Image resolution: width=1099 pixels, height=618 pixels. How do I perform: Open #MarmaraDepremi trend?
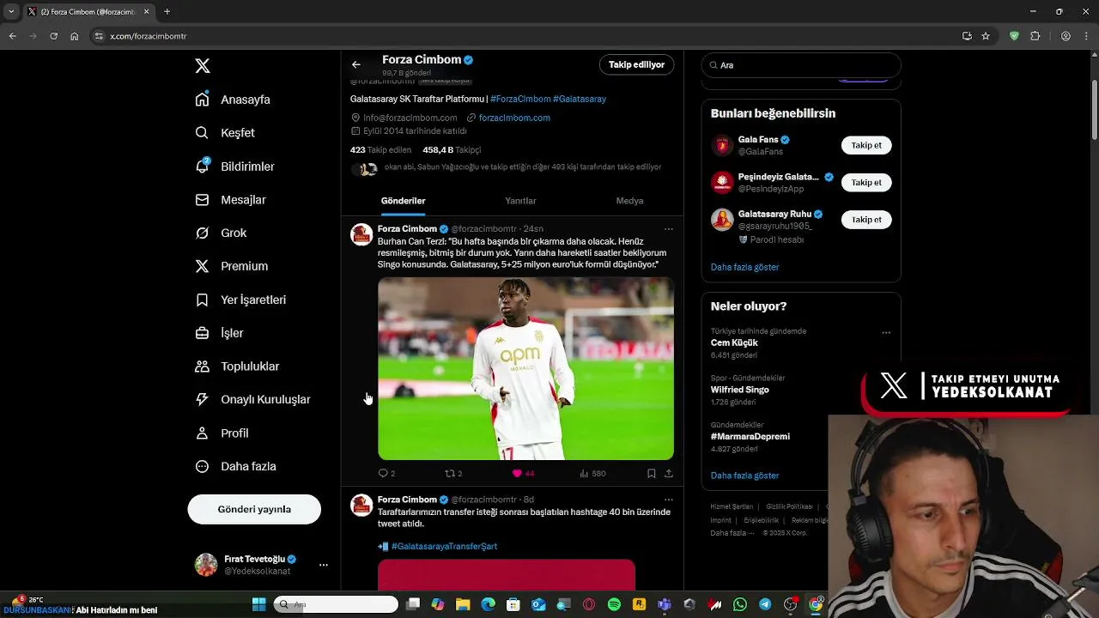(x=750, y=436)
